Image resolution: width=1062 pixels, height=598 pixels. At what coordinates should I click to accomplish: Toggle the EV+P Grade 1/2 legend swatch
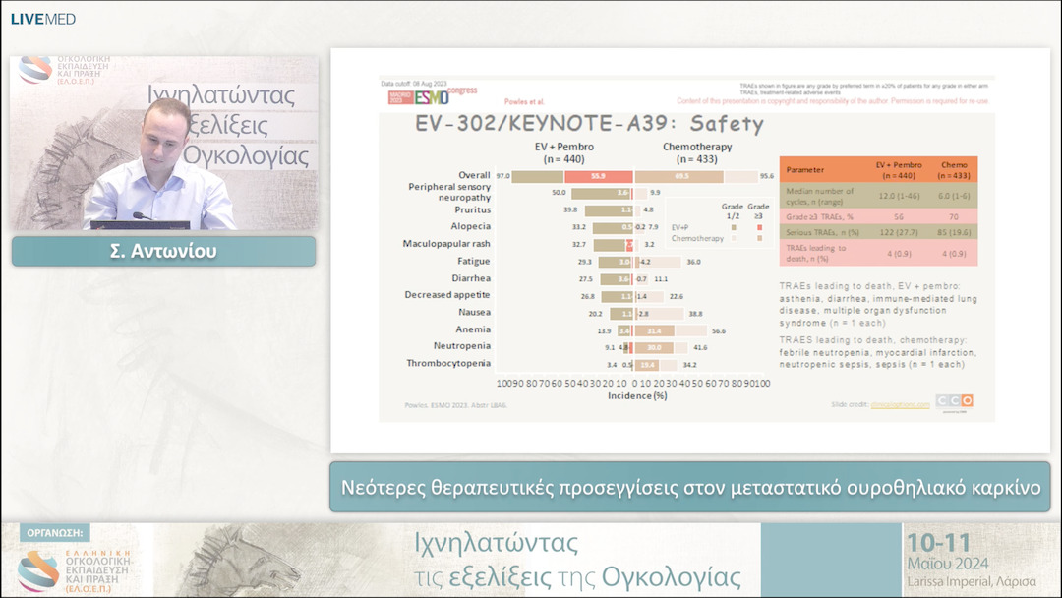734,227
